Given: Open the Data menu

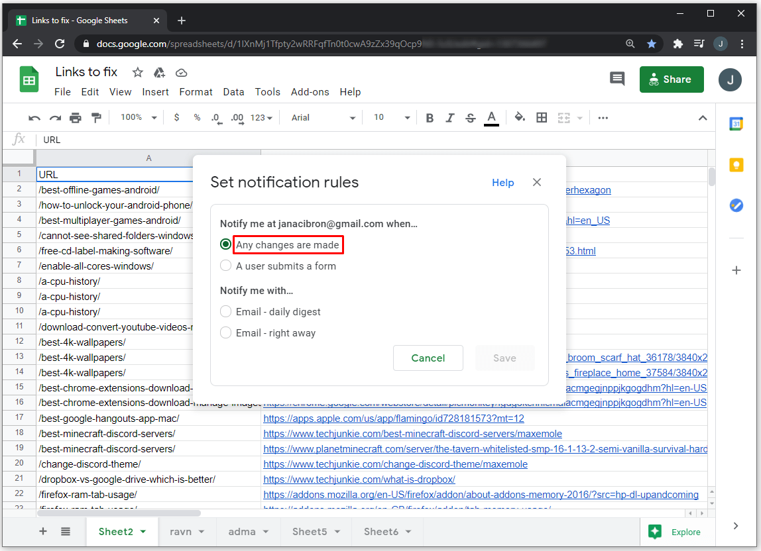Looking at the screenshot, I should tap(233, 92).
